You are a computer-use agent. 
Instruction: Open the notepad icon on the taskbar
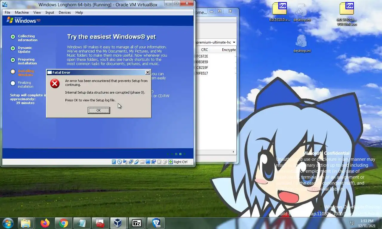pyautogui.click(x=81, y=223)
